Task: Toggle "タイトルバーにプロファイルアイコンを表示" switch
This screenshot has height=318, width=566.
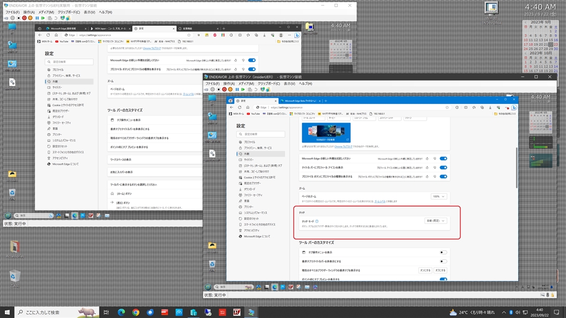Action: pyautogui.click(x=443, y=167)
